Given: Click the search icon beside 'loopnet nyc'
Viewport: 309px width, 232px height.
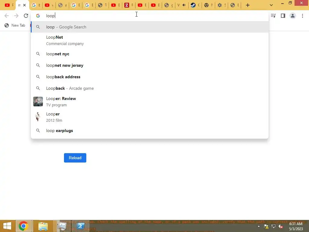Looking at the screenshot, I should tap(38, 54).
